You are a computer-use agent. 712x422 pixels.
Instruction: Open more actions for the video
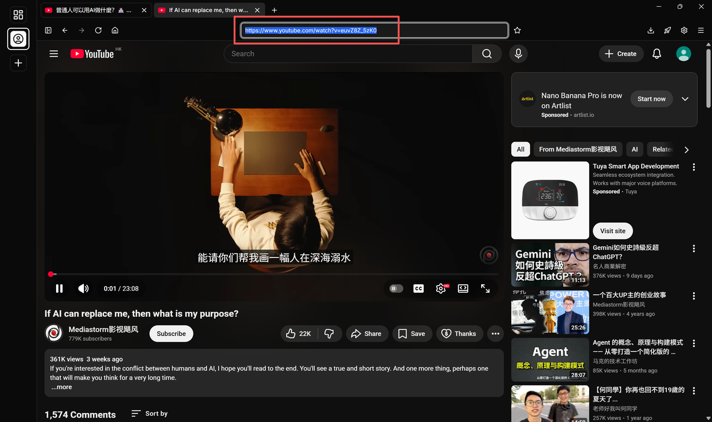[x=495, y=334]
